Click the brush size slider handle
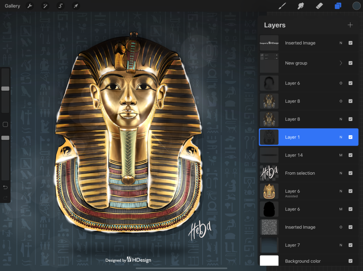Screen dimensions: 363x271 click(x=5, y=89)
